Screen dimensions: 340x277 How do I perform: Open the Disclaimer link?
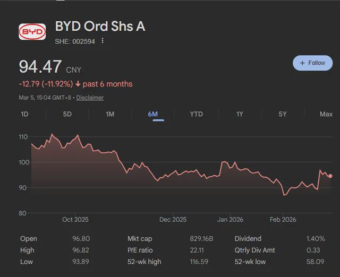click(x=90, y=98)
